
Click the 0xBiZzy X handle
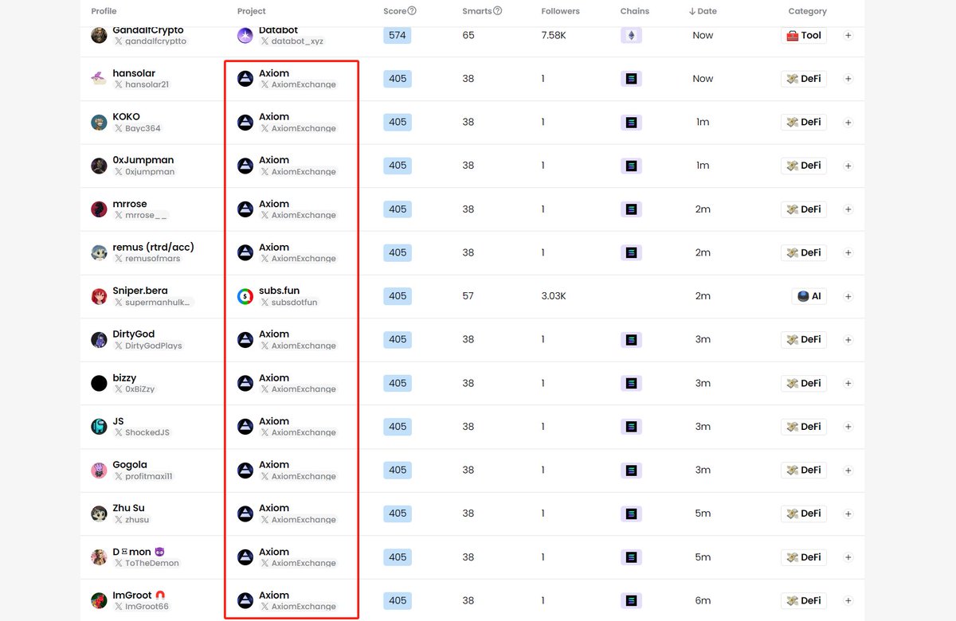(135, 389)
